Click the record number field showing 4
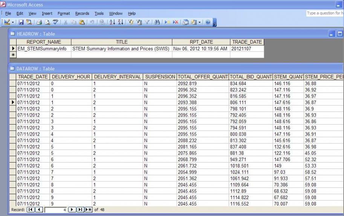 [x=56, y=210]
